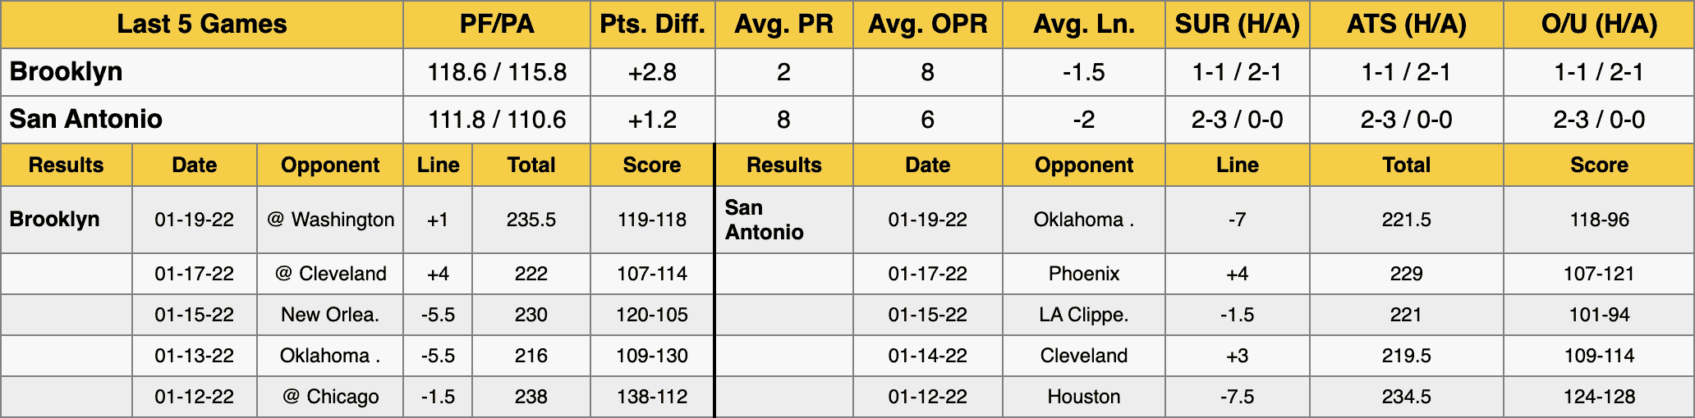Select Brooklyn's 138-112 score versus Chicago
Screen dimensions: 1695x418
pos(652,397)
